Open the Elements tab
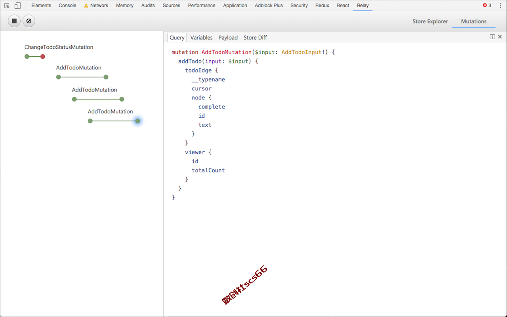The height and width of the screenshot is (317, 507). pos(41,6)
